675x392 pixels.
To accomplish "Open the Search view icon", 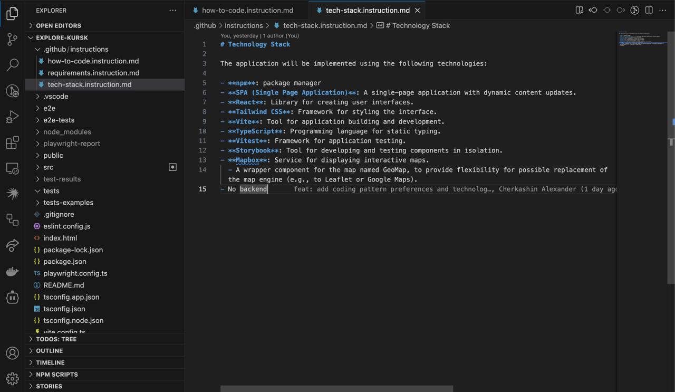I will pos(12,65).
